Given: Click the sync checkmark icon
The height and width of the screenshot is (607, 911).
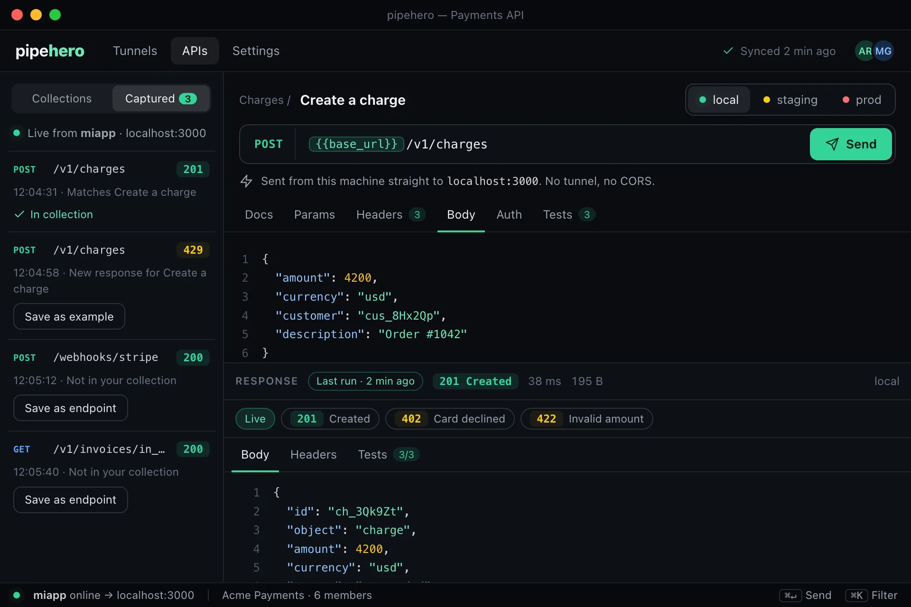Looking at the screenshot, I should (x=728, y=51).
